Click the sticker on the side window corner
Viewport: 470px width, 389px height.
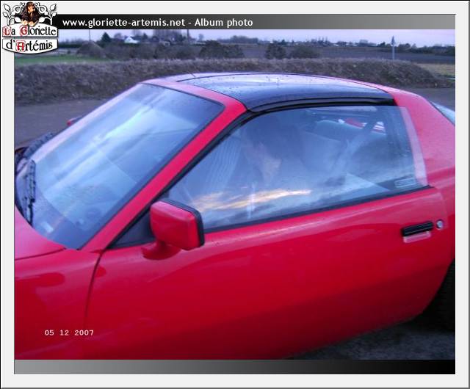pos(405,183)
